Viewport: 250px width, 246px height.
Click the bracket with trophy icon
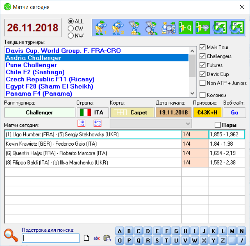(x=202, y=27)
